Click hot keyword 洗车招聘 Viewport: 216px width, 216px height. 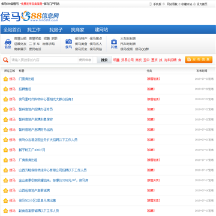[x=170, y=60]
